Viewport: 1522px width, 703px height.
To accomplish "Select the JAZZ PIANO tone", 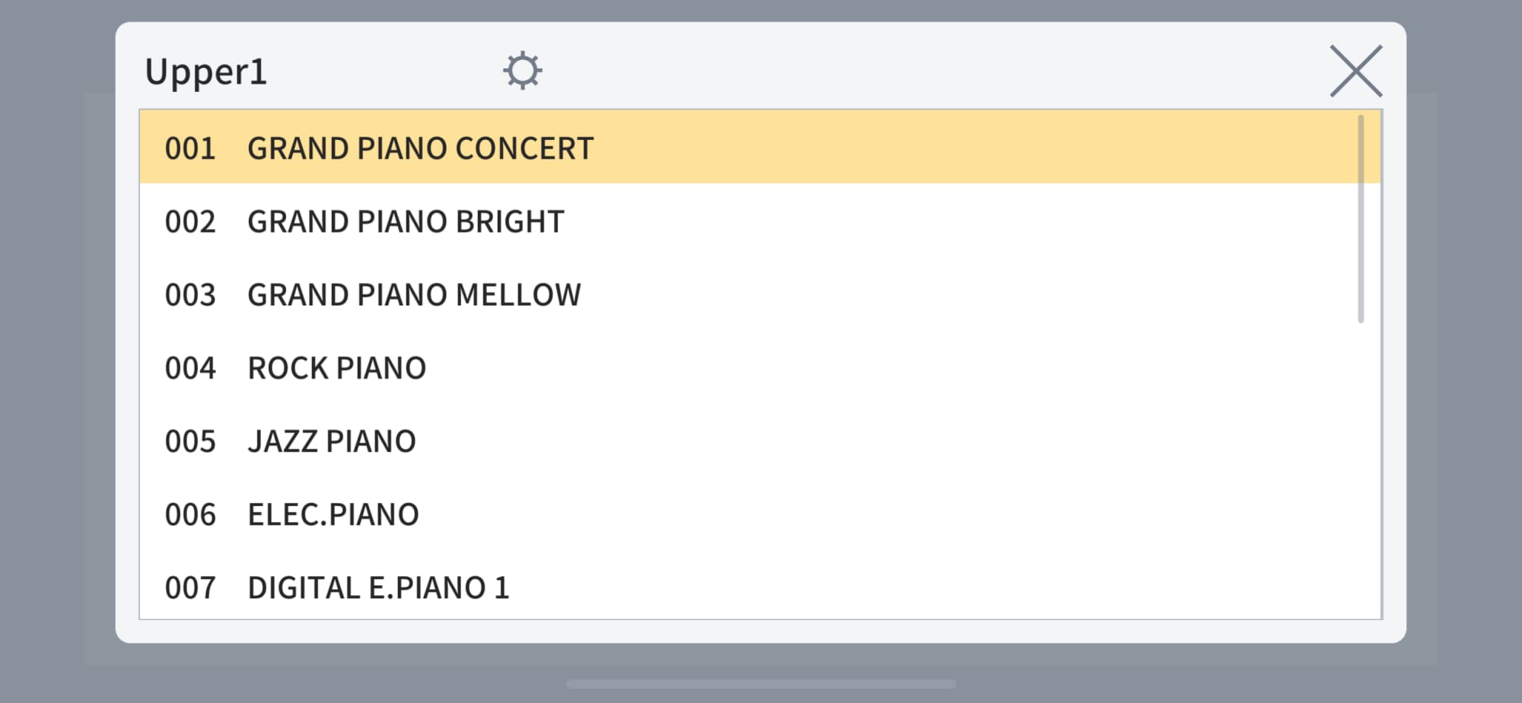I will [x=332, y=441].
